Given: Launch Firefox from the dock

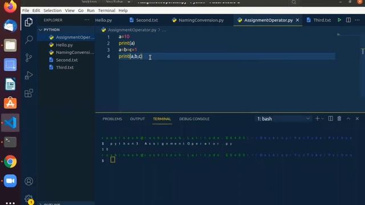Looking at the screenshot, I should [x=10, y=6].
